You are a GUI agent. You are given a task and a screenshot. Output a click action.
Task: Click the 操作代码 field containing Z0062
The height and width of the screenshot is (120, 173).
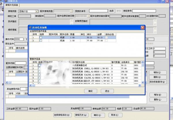[x=19, y=39]
